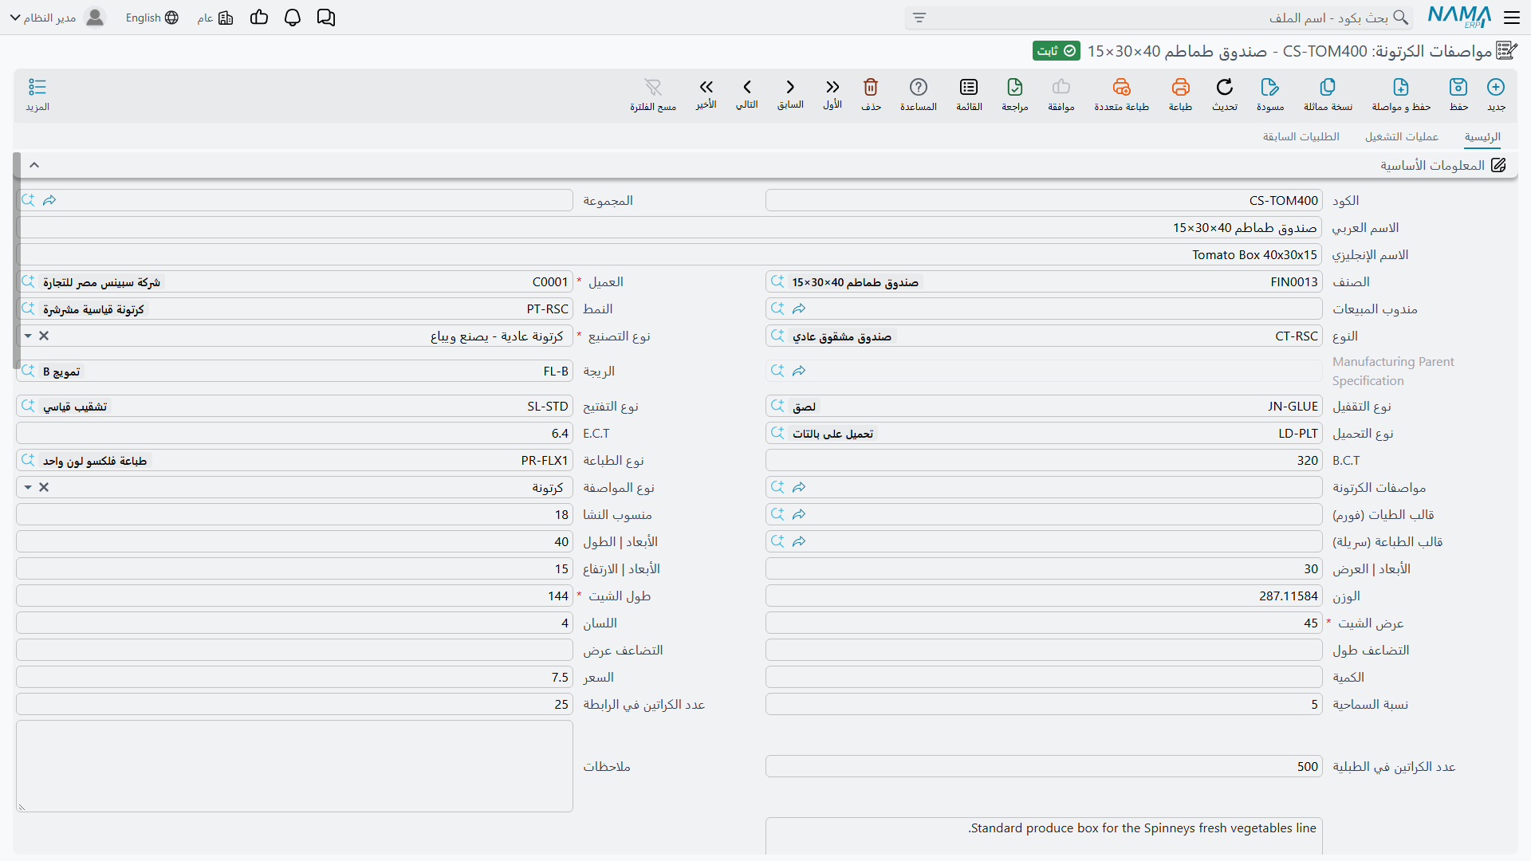
Task: Open Help (المساعده) question-mark icon
Action: coord(919,87)
